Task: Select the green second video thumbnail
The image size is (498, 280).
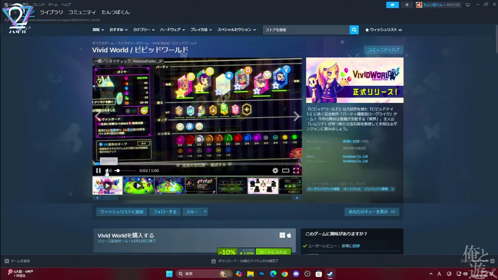Action: pos(139,185)
